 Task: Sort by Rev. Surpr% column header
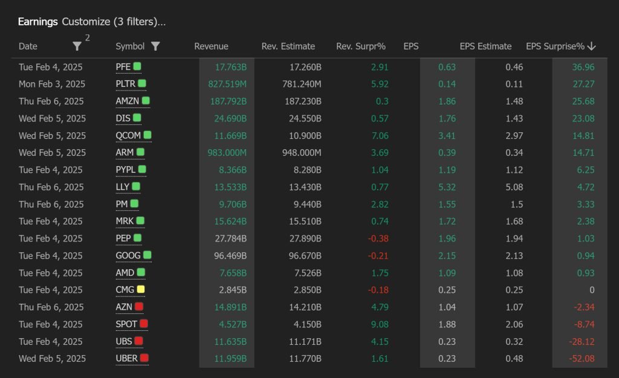(x=361, y=46)
